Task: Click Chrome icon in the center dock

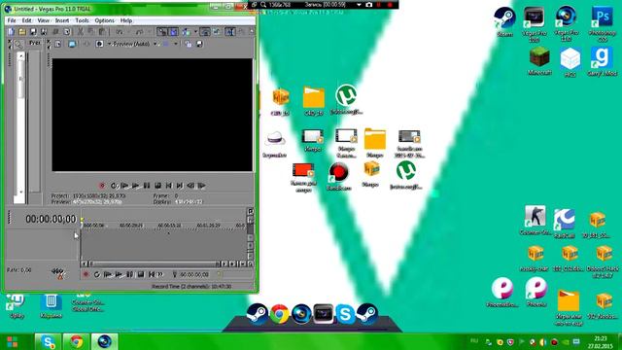Action: coord(280,314)
